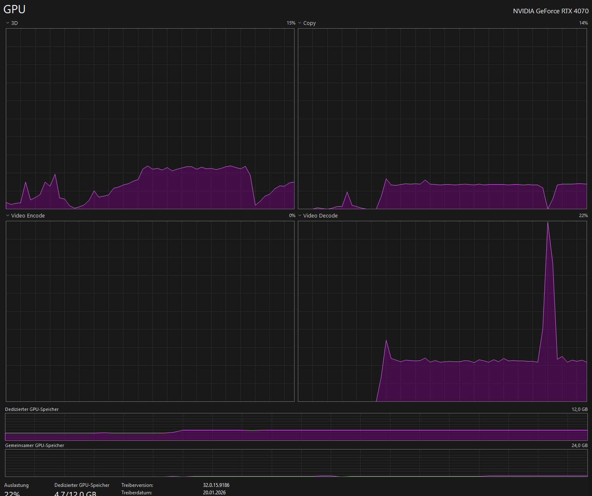Viewport: 592px width, 496px height.
Task: Click the Dedizierter GPU-Speicher graph
Action: click(296, 427)
